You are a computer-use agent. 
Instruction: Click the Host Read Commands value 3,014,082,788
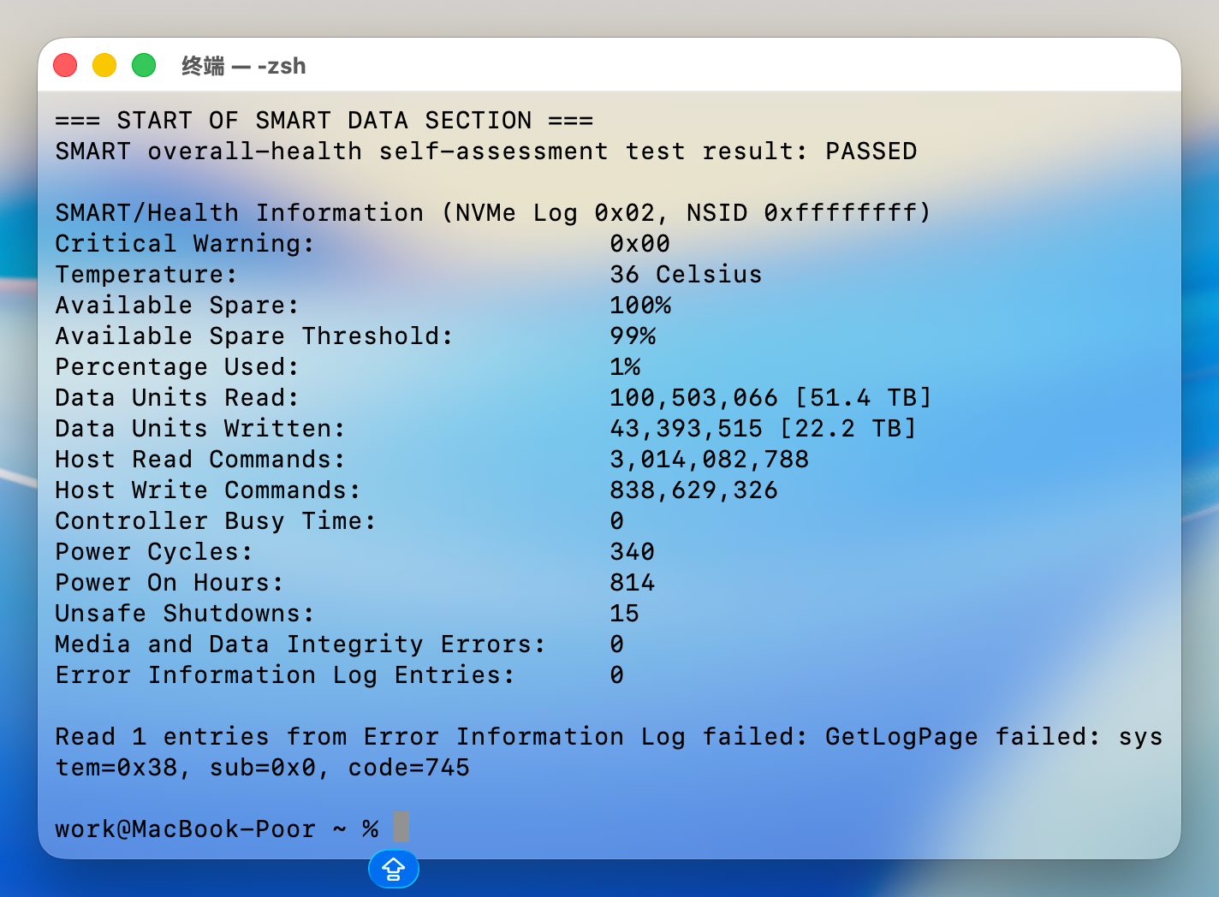[x=709, y=460]
